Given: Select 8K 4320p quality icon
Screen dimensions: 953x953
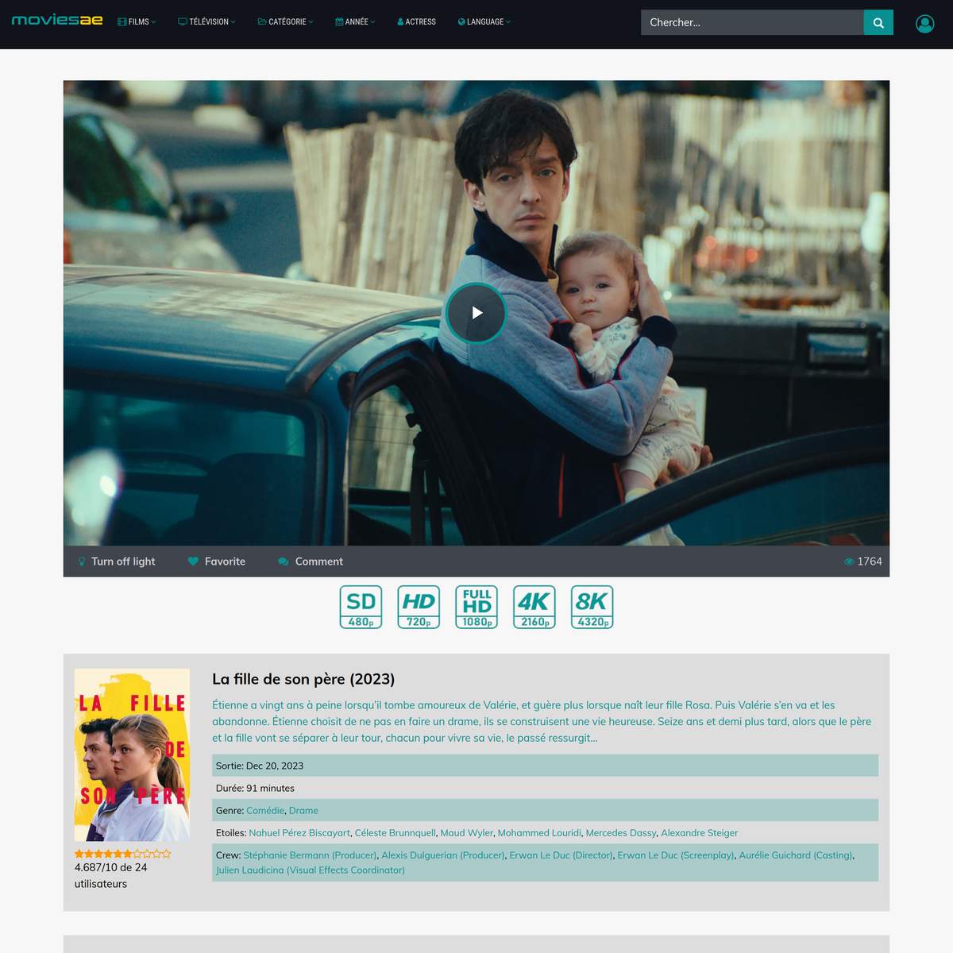Looking at the screenshot, I should (x=592, y=607).
